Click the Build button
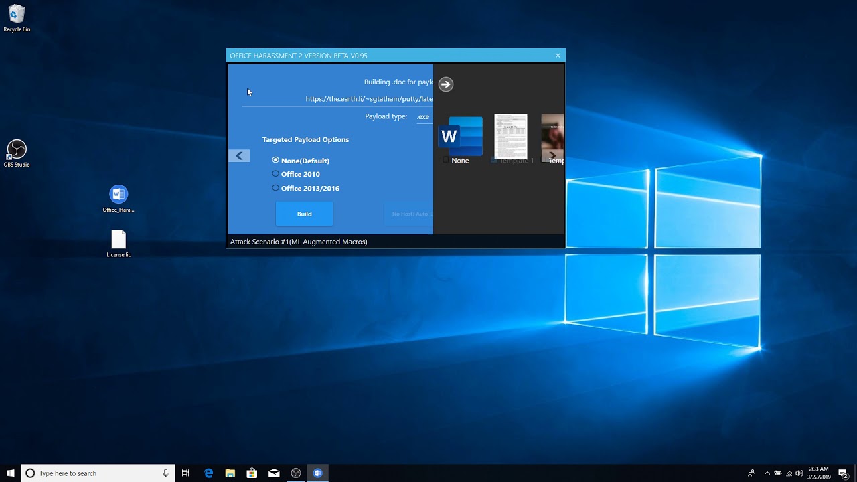Screen dimensions: 857x482 pos(304,214)
